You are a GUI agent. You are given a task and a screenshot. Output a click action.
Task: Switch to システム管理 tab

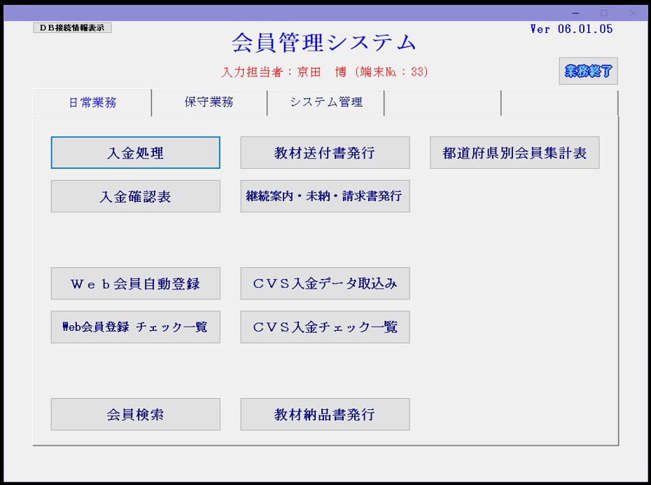point(326,102)
